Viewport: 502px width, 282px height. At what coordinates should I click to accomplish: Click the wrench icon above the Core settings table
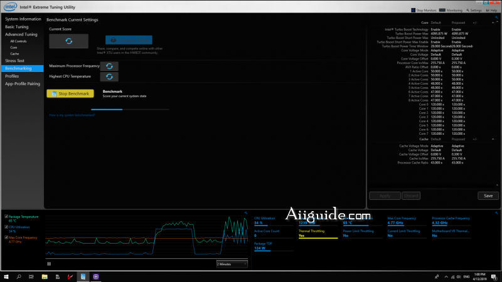tap(496, 18)
